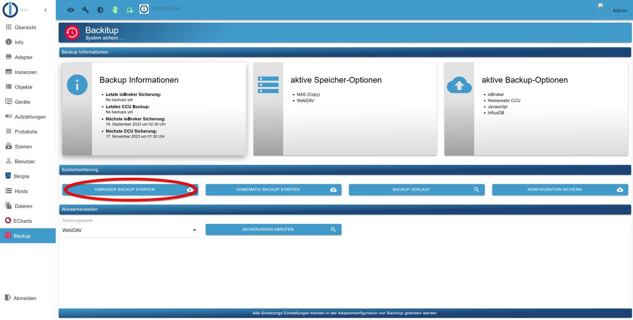Open Aufzählungen in the sidebar

point(27,117)
